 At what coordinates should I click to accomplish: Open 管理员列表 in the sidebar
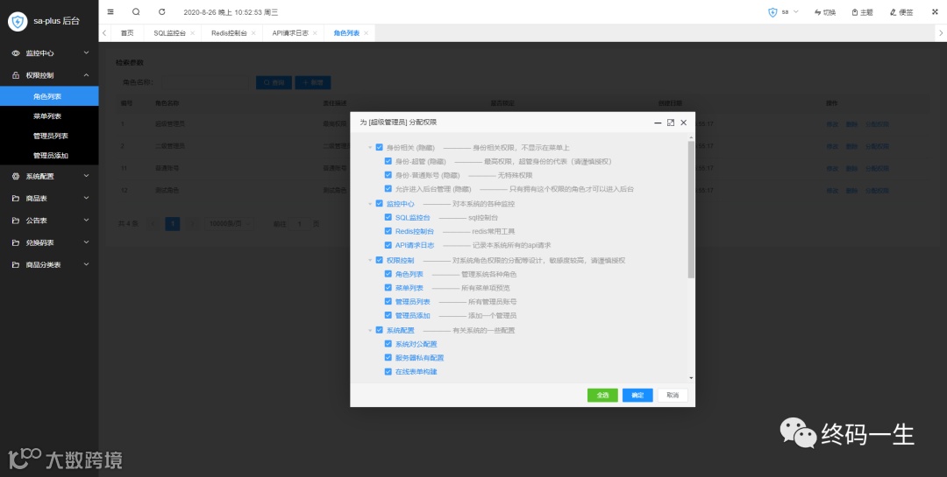point(49,136)
